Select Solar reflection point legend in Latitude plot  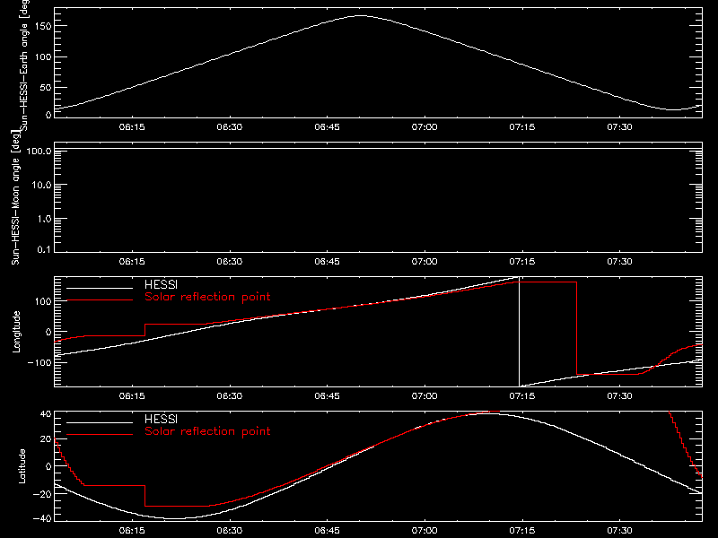click(207, 431)
